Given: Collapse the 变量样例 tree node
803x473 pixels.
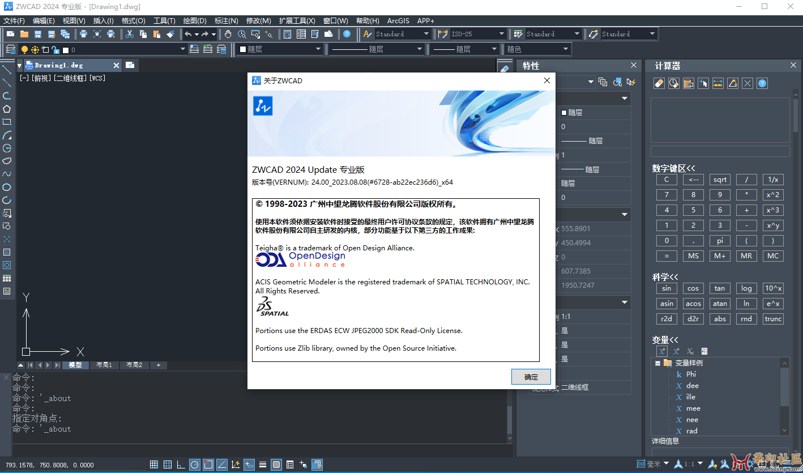Looking at the screenshot, I should (657, 363).
